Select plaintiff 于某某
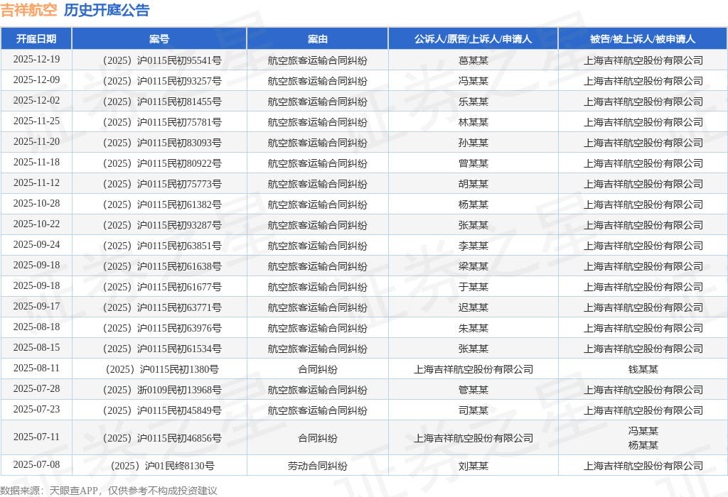 [473, 287]
